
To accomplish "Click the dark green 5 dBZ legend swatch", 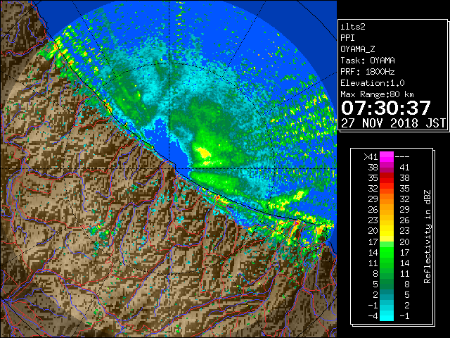I will click(x=387, y=284).
